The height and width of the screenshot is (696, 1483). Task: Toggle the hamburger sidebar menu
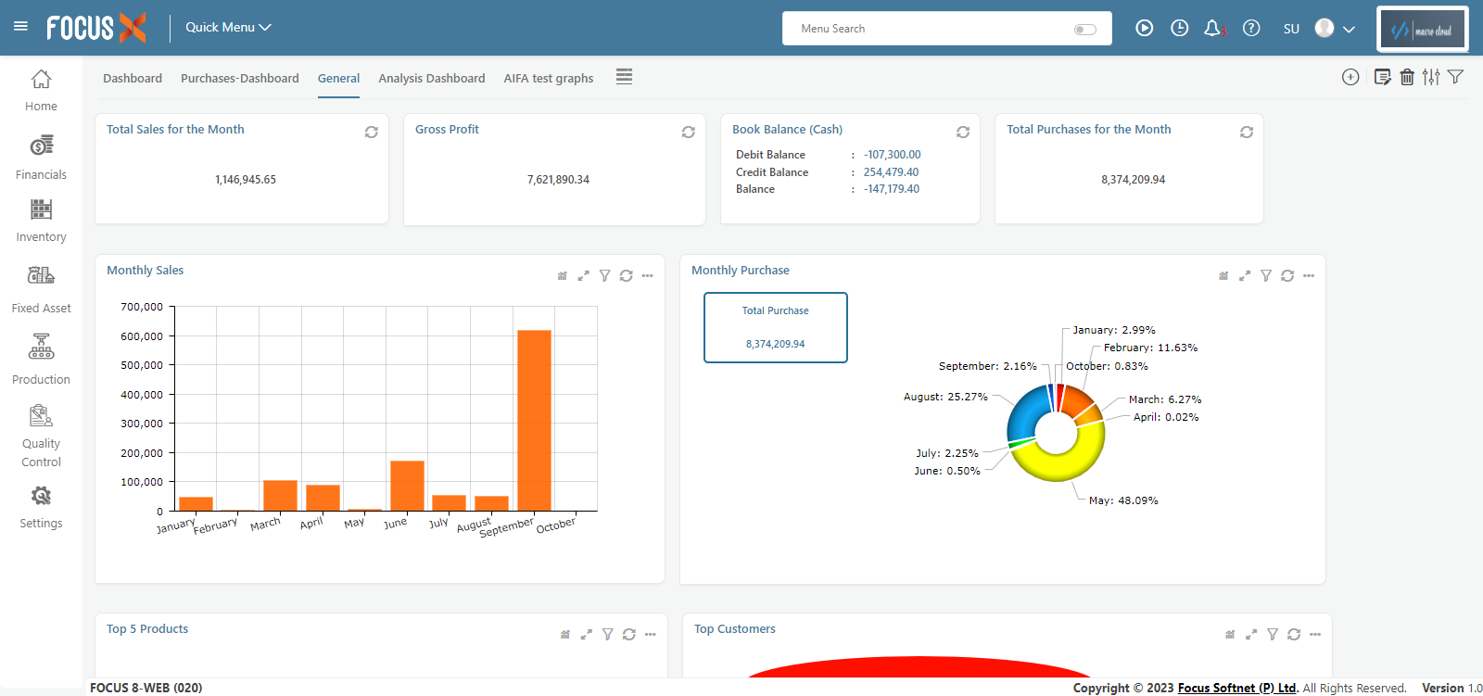(x=20, y=27)
